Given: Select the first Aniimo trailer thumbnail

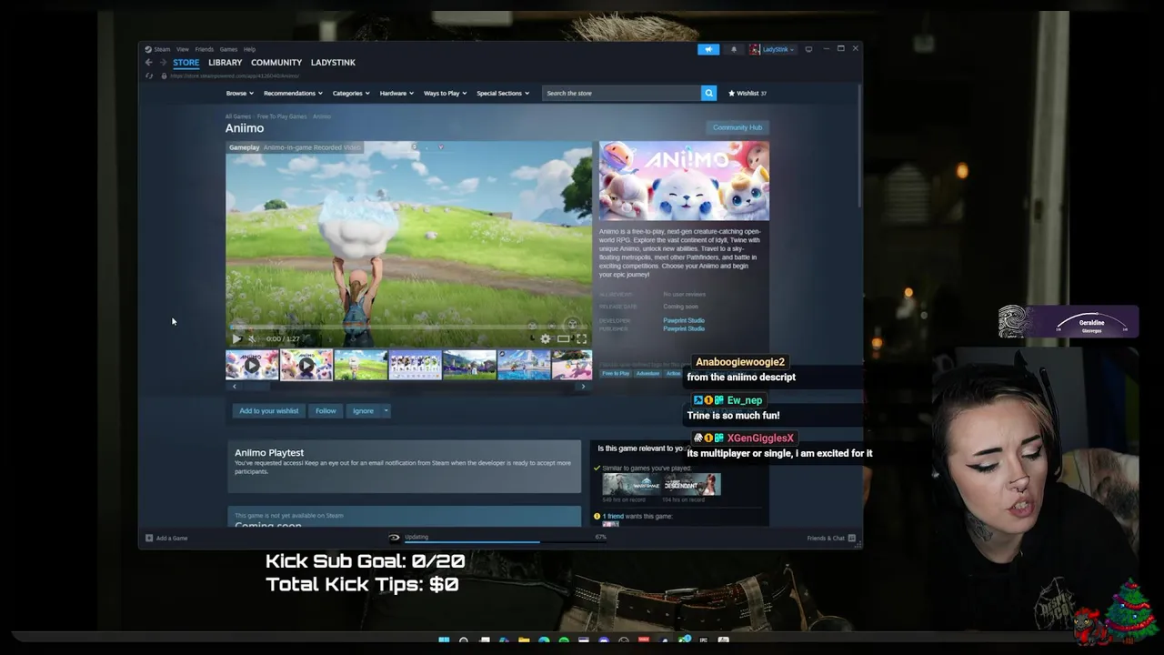Looking at the screenshot, I should pyautogui.click(x=252, y=365).
